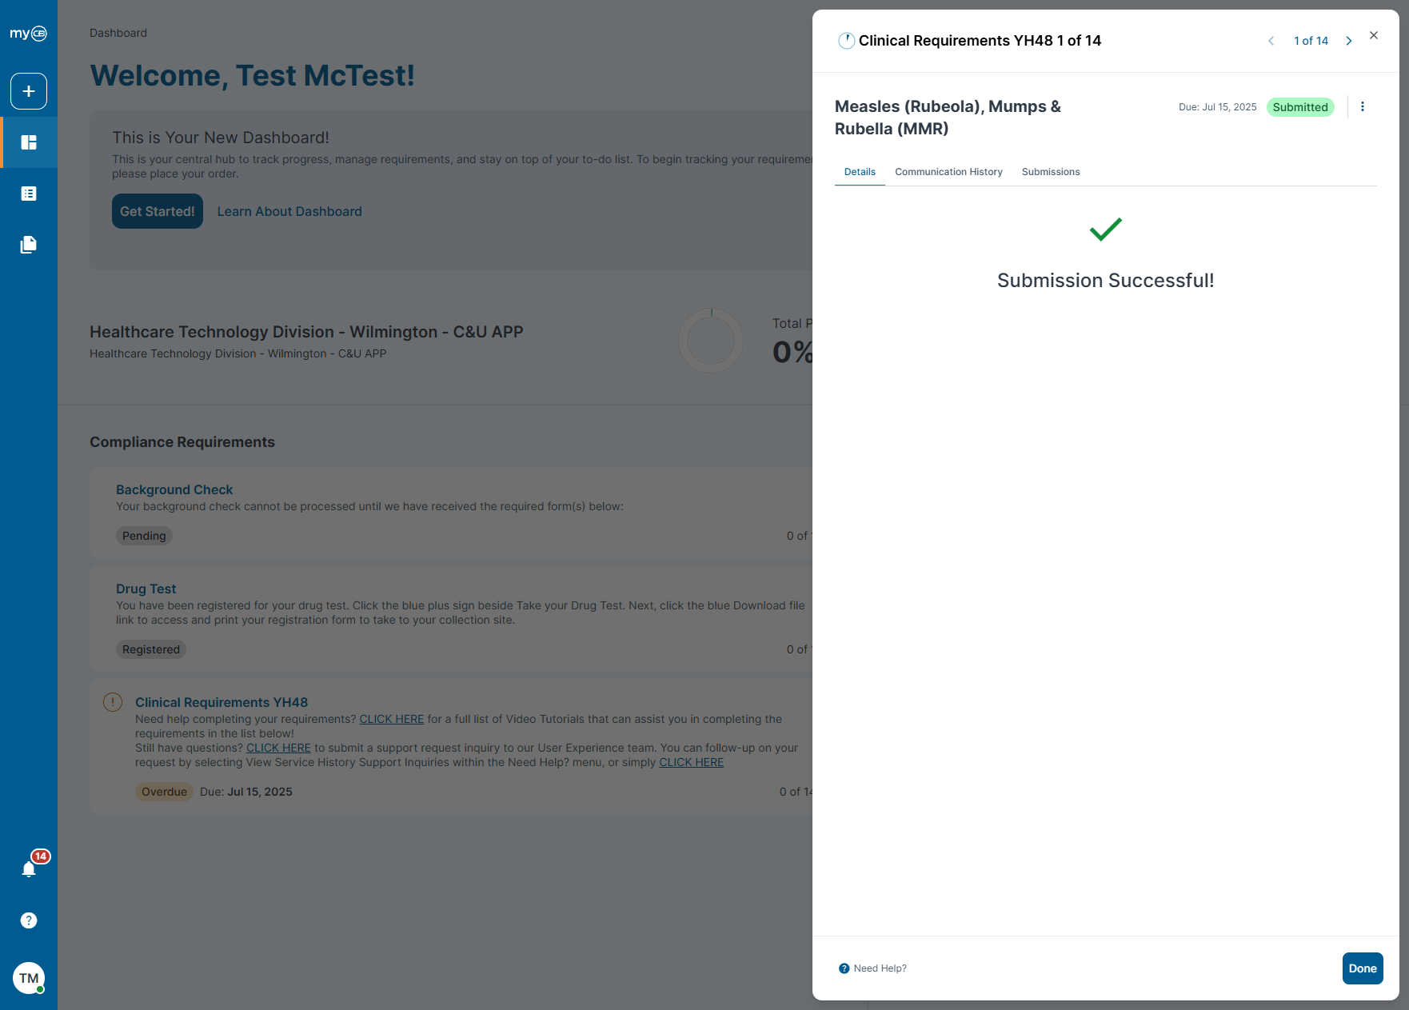Click the Clinical Requirements YH48 progress clock icon

click(846, 41)
